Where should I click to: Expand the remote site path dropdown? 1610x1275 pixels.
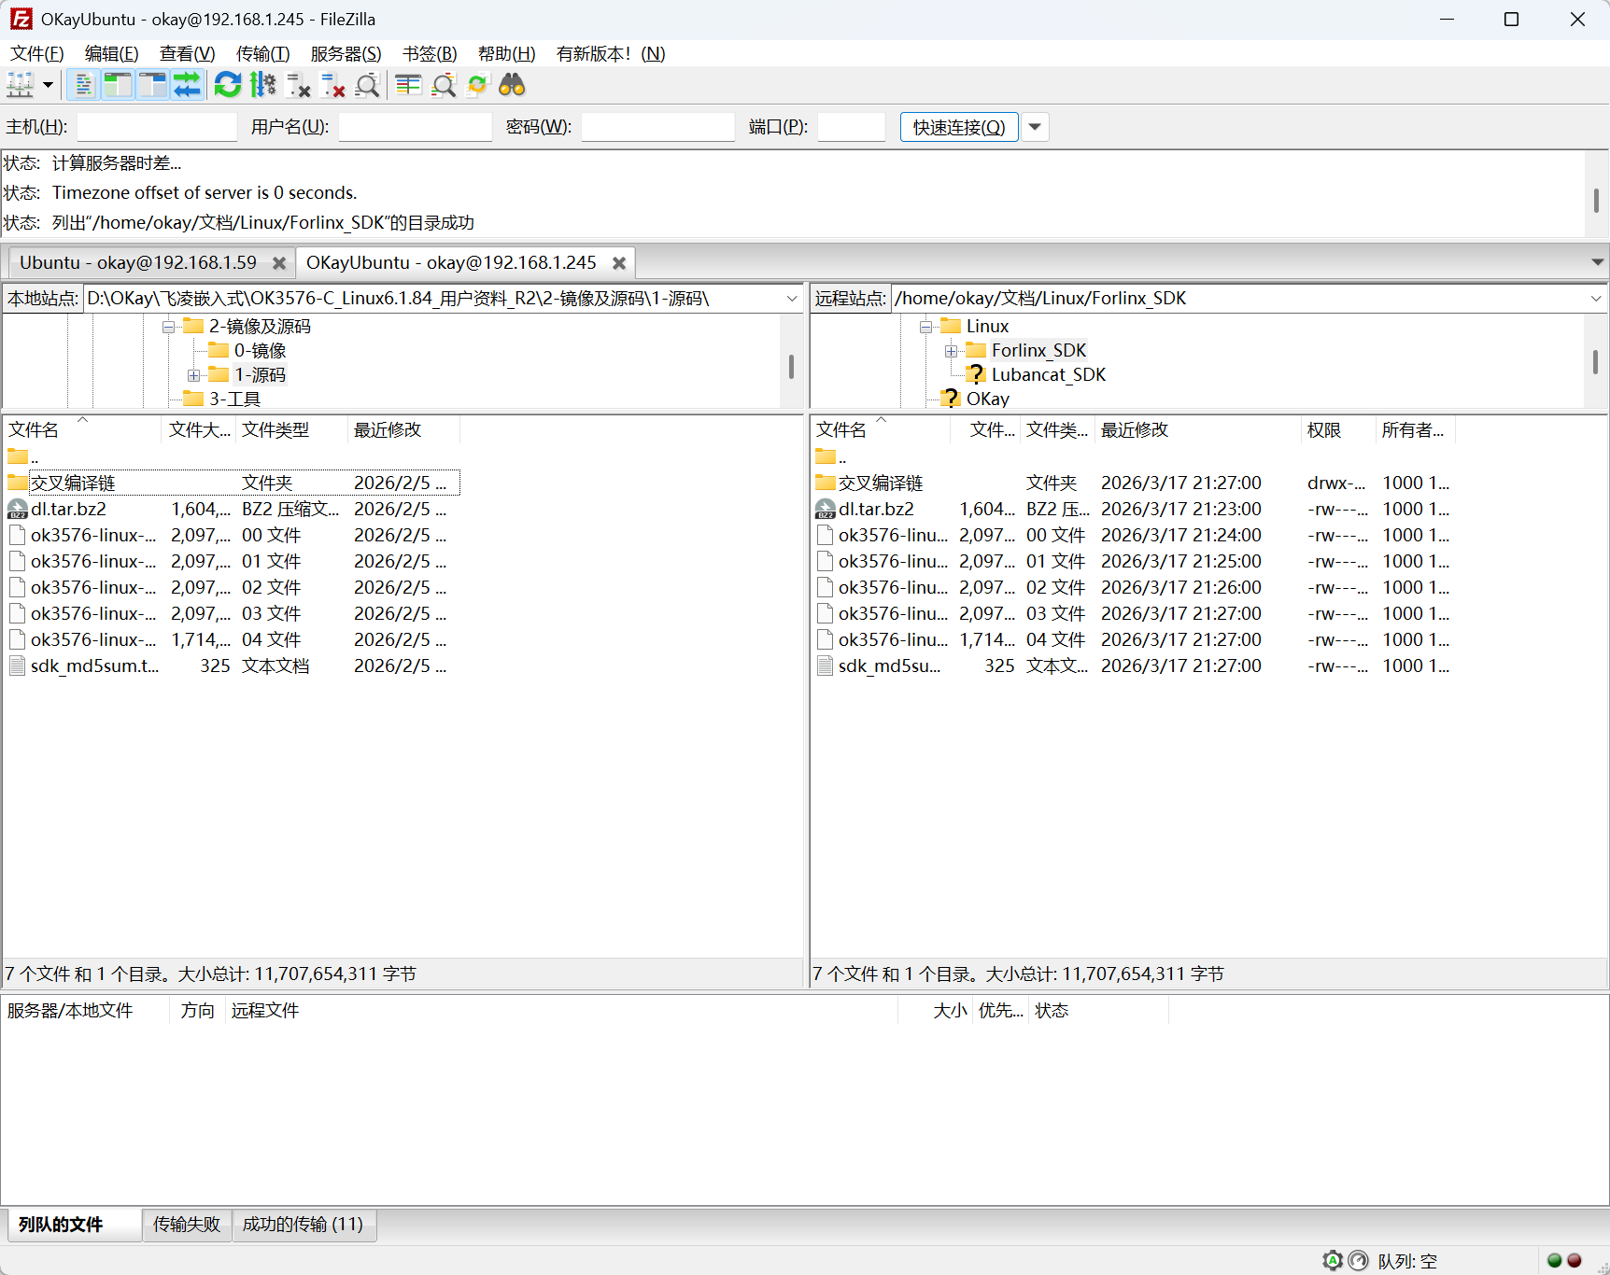pyautogui.click(x=1596, y=299)
